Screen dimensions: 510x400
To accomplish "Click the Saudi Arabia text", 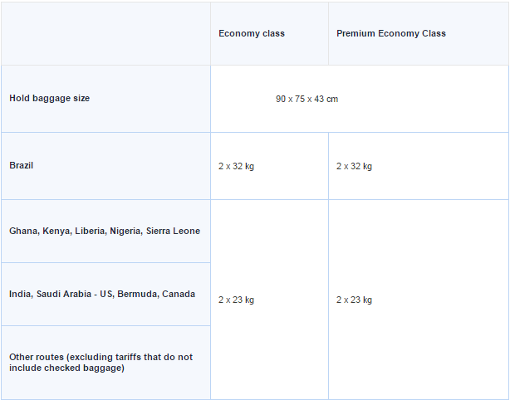I will 63,294.
